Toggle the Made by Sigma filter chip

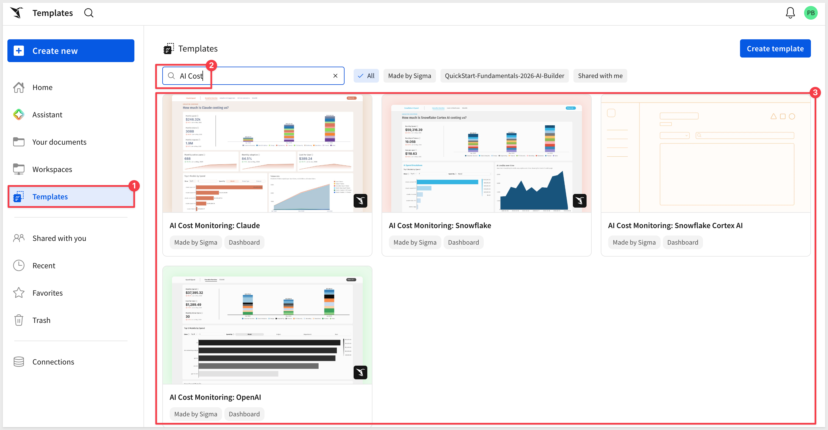point(409,76)
